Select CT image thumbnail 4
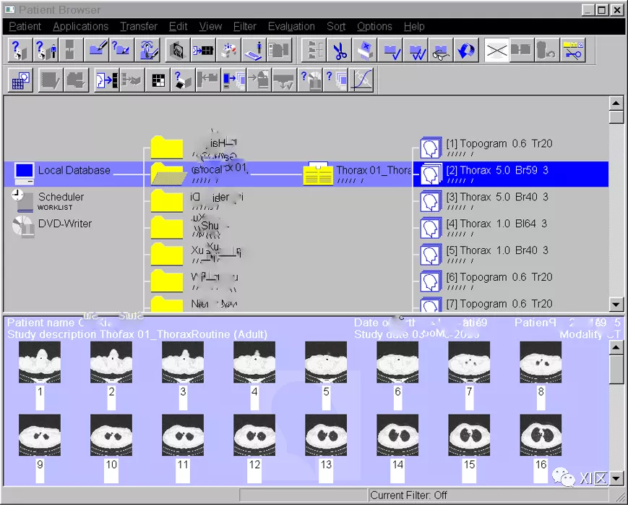The image size is (628, 505). point(254,362)
